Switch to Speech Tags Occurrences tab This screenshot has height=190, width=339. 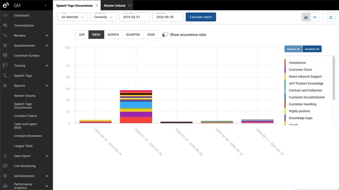coord(74,6)
